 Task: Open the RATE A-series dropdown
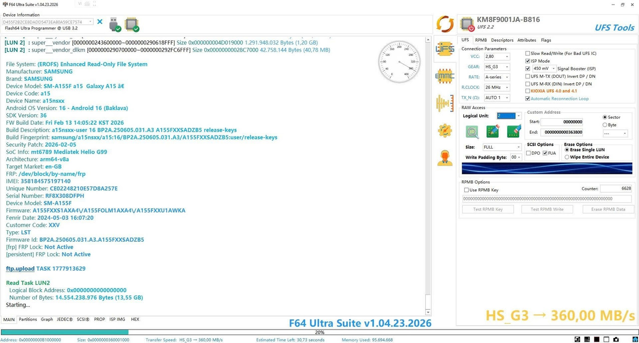[x=497, y=77]
